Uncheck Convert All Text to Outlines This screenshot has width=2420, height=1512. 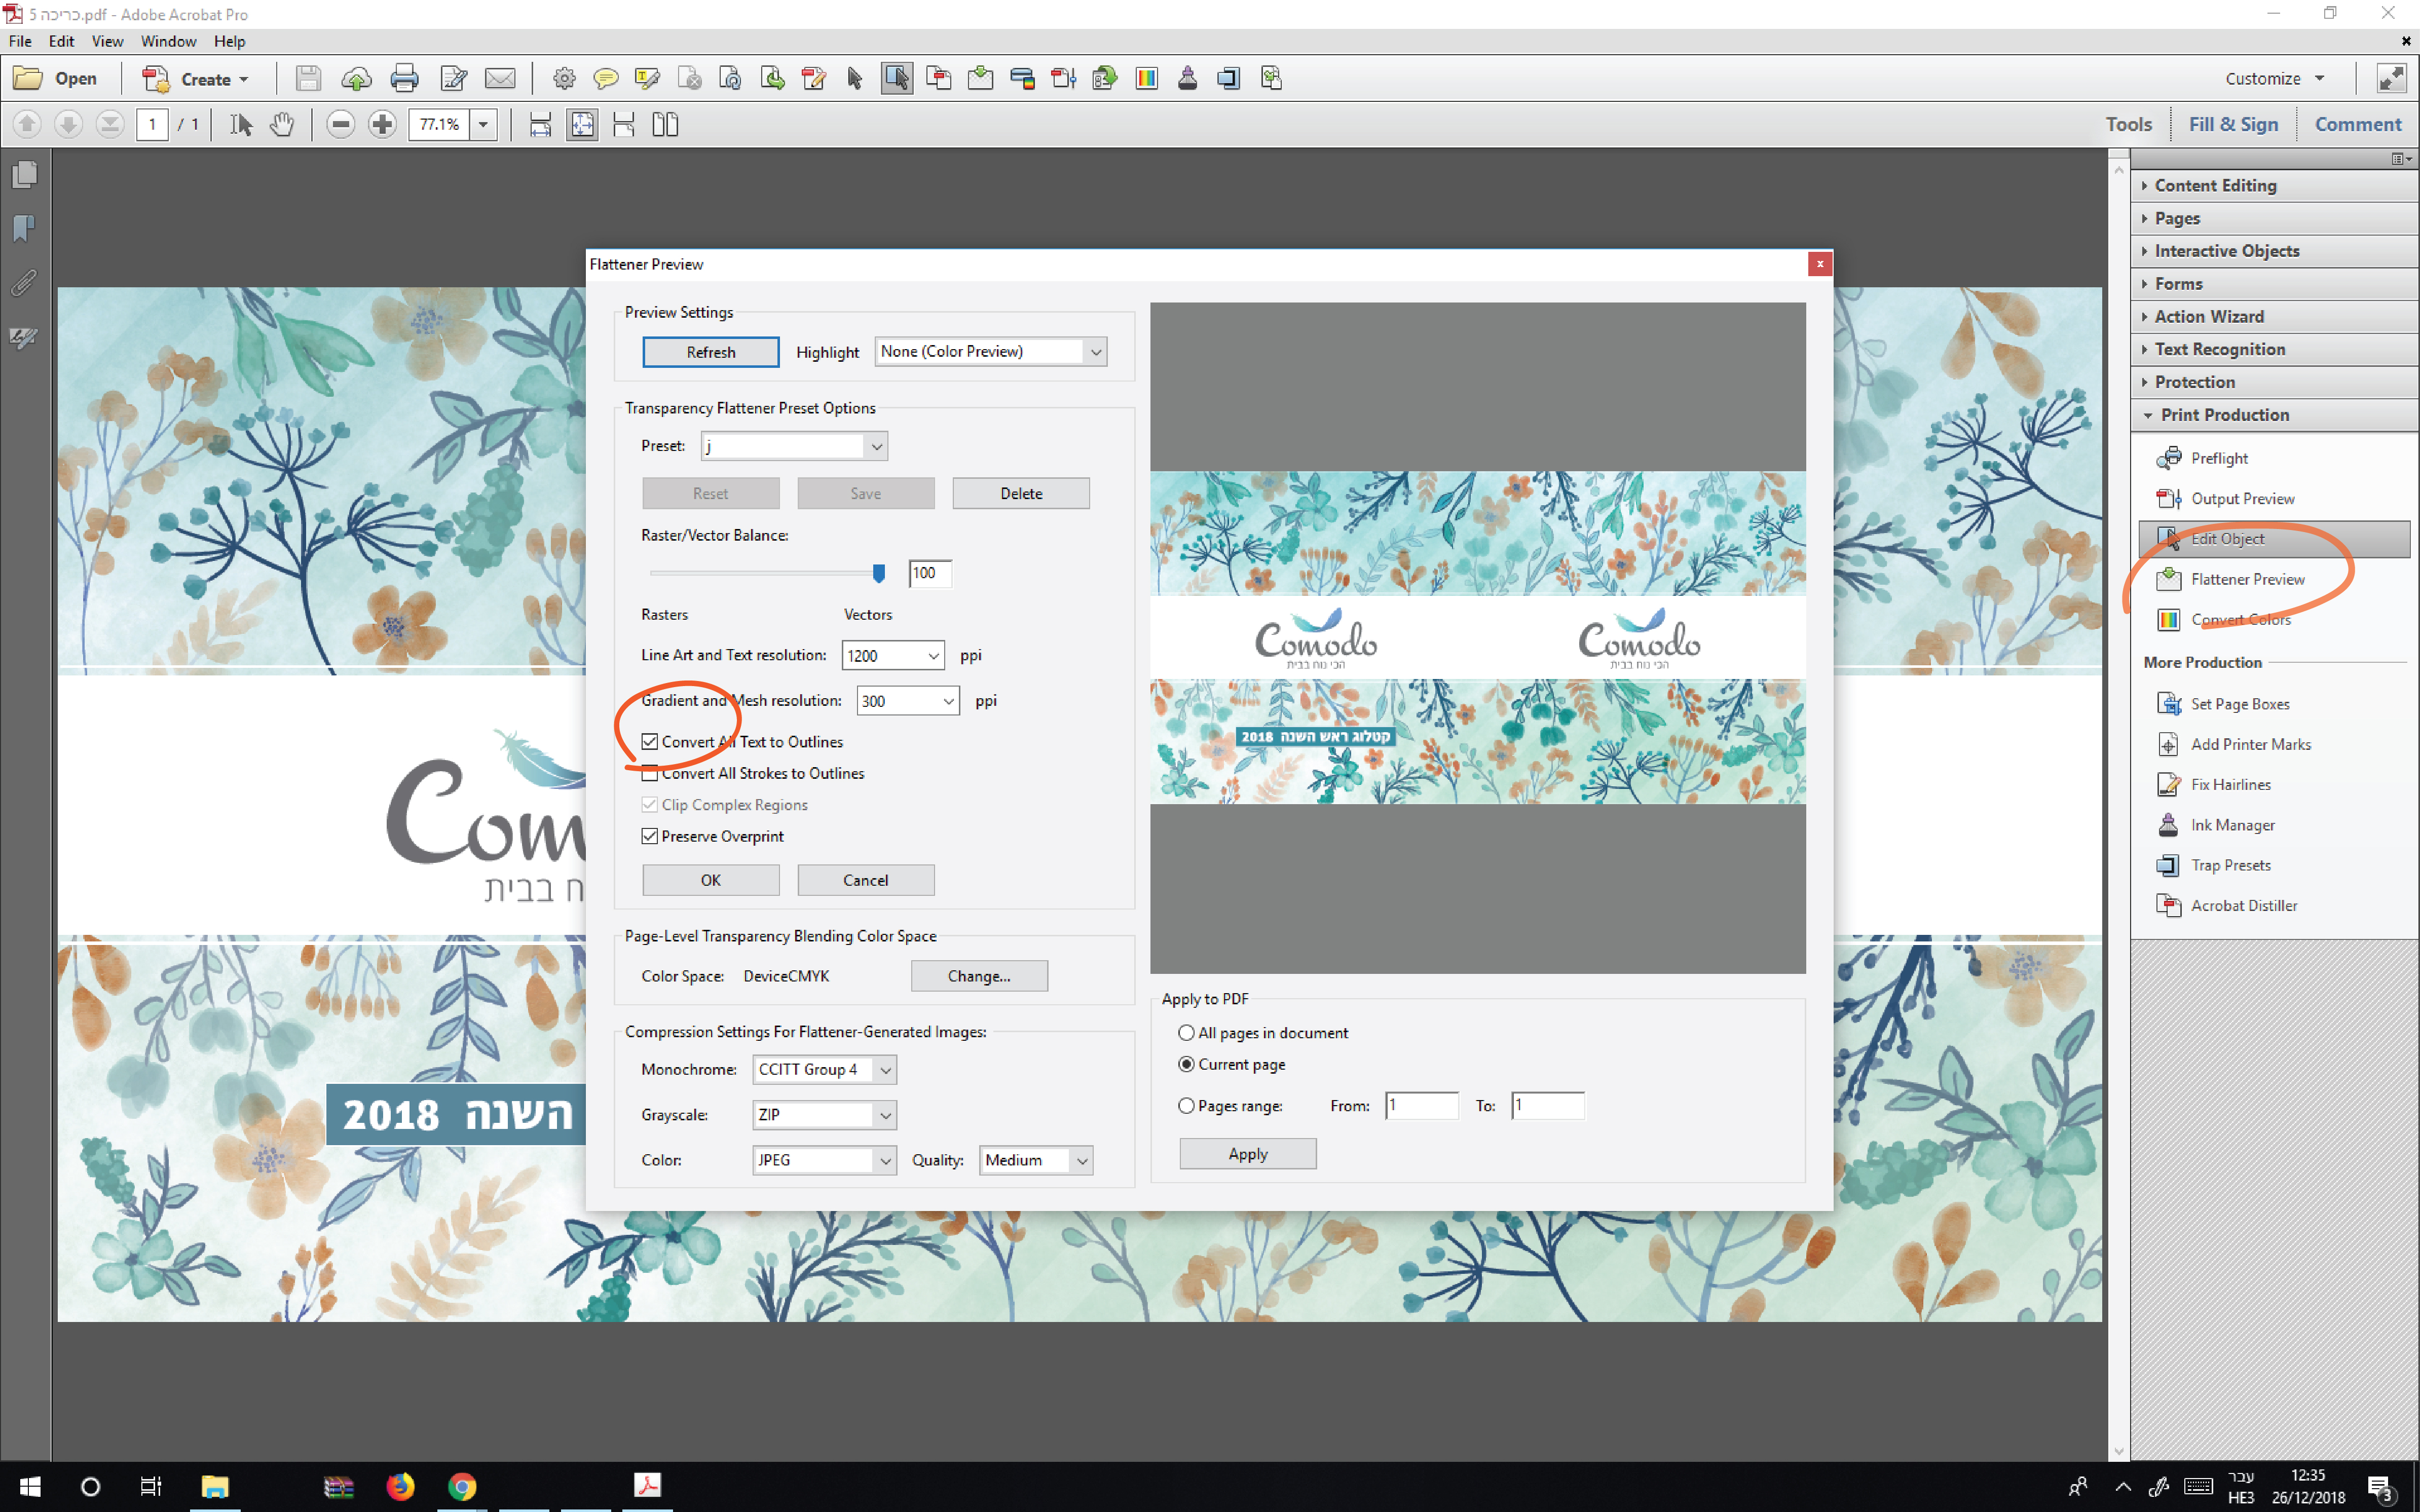650,741
